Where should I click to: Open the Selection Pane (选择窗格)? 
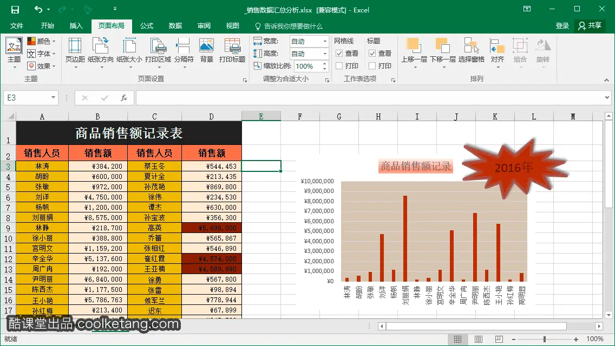click(472, 50)
